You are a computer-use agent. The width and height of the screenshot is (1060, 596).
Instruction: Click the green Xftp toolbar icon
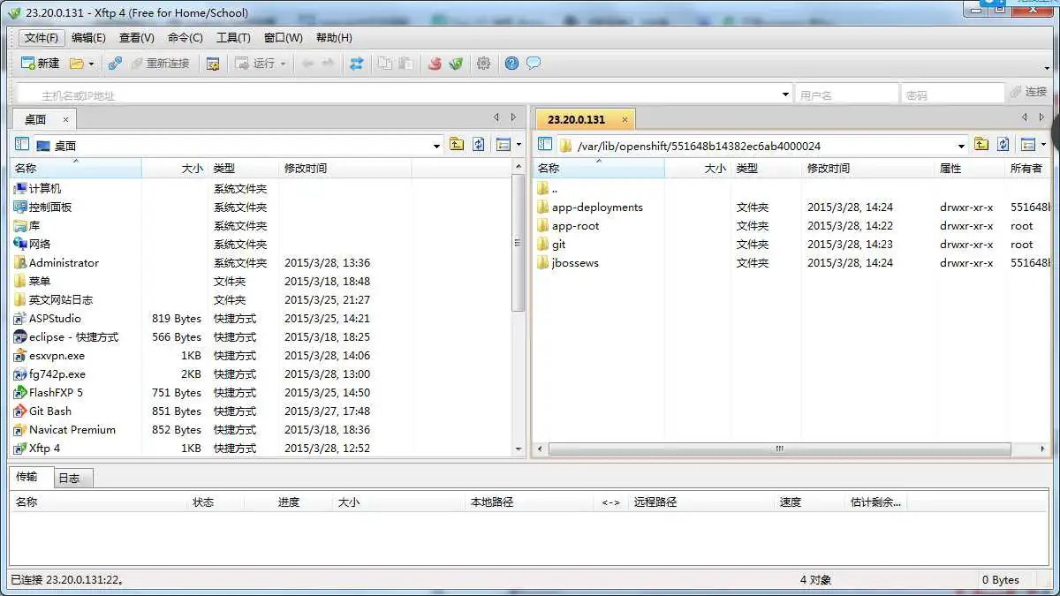coord(456,64)
